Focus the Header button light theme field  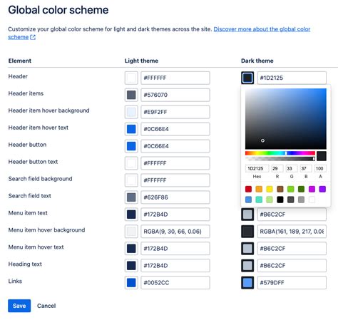pyautogui.click(x=175, y=146)
